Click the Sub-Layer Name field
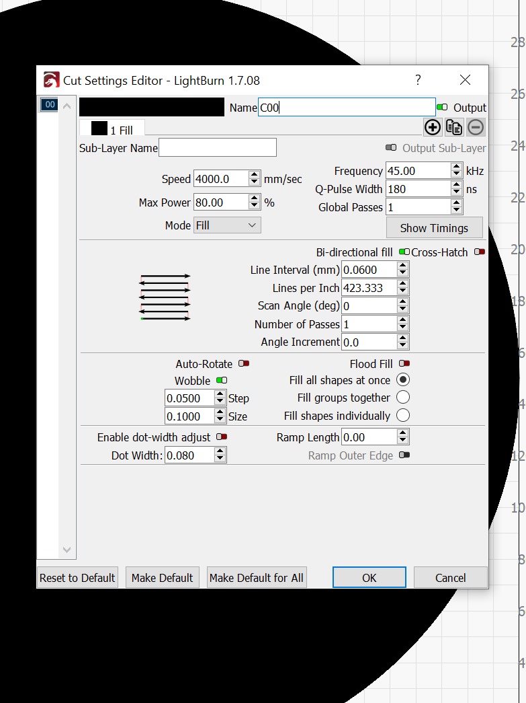The height and width of the screenshot is (703, 526). click(218, 147)
